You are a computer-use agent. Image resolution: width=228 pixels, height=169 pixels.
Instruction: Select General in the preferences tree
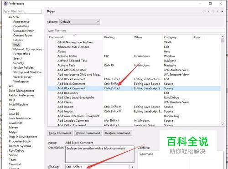pos(14,17)
